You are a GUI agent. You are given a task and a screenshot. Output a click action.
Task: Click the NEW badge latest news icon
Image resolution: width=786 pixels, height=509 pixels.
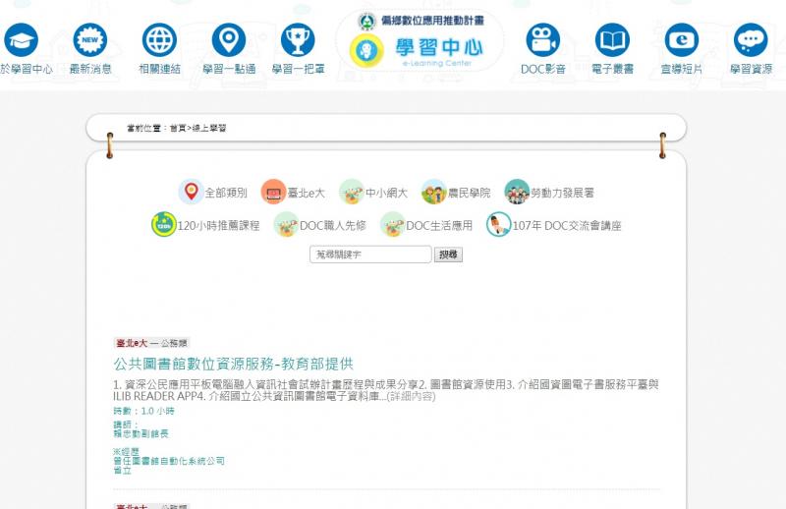pyautogui.click(x=90, y=40)
